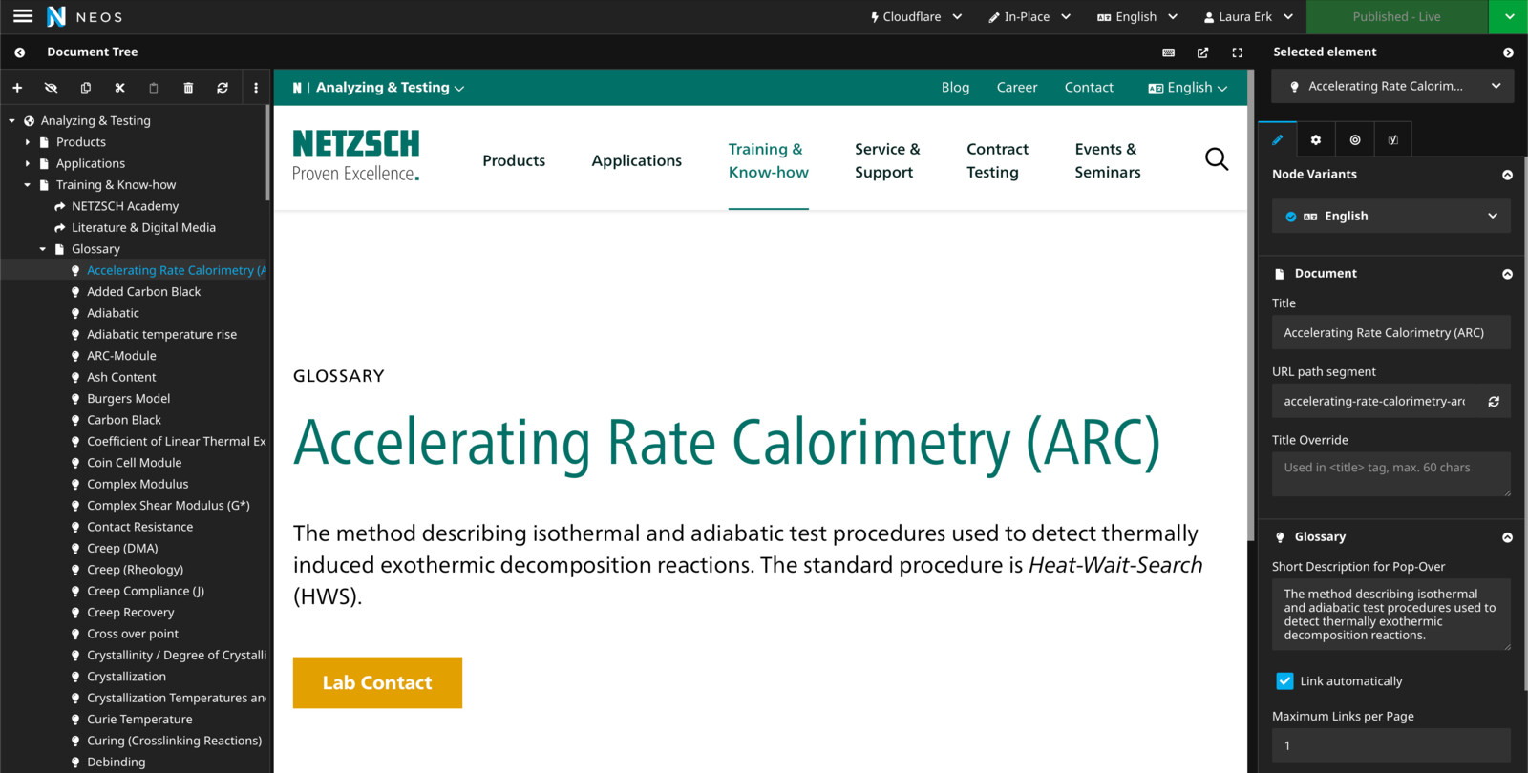Click the home icon next to Analyzing & Testing in the tree
This screenshot has width=1528, height=773.
pos(30,121)
